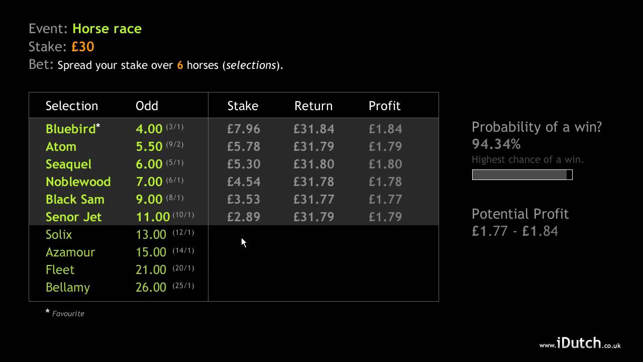Image resolution: width=643 pixels, height=362 pixels.
Task: Add Solix to the selections
Action: [x=59, y=234]
